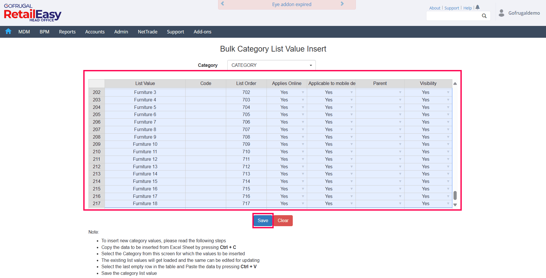Open the MDM menu
546x278 pixels.
click(x=24, y=32)
